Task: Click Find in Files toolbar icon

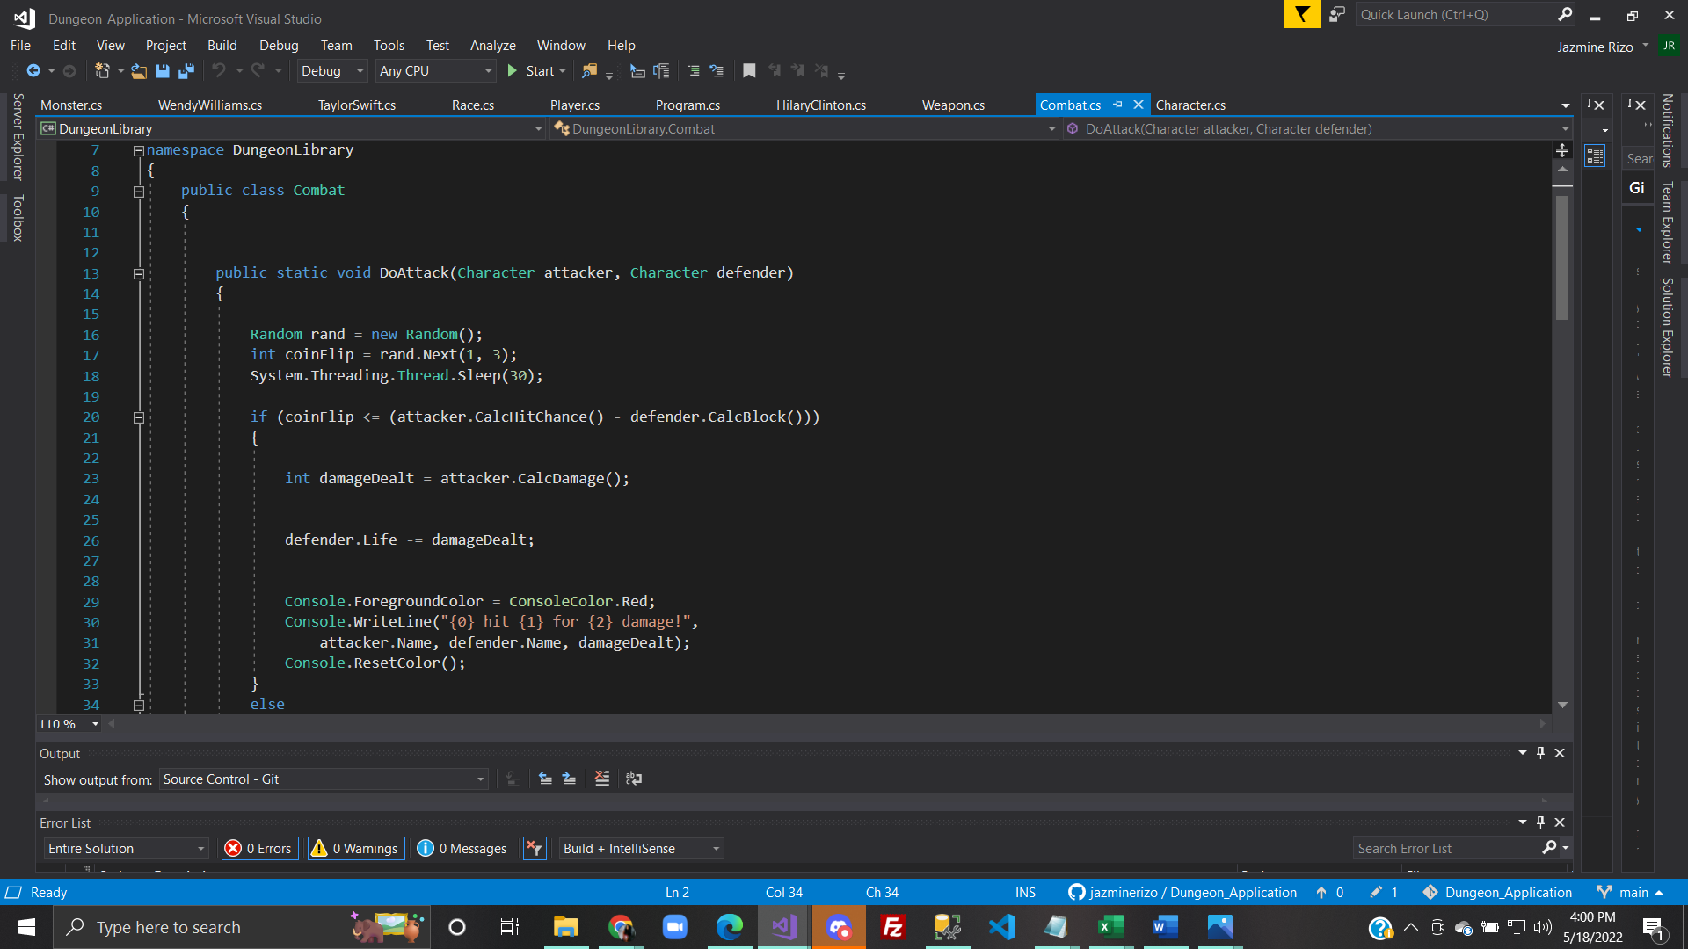Action: [589, 71]
